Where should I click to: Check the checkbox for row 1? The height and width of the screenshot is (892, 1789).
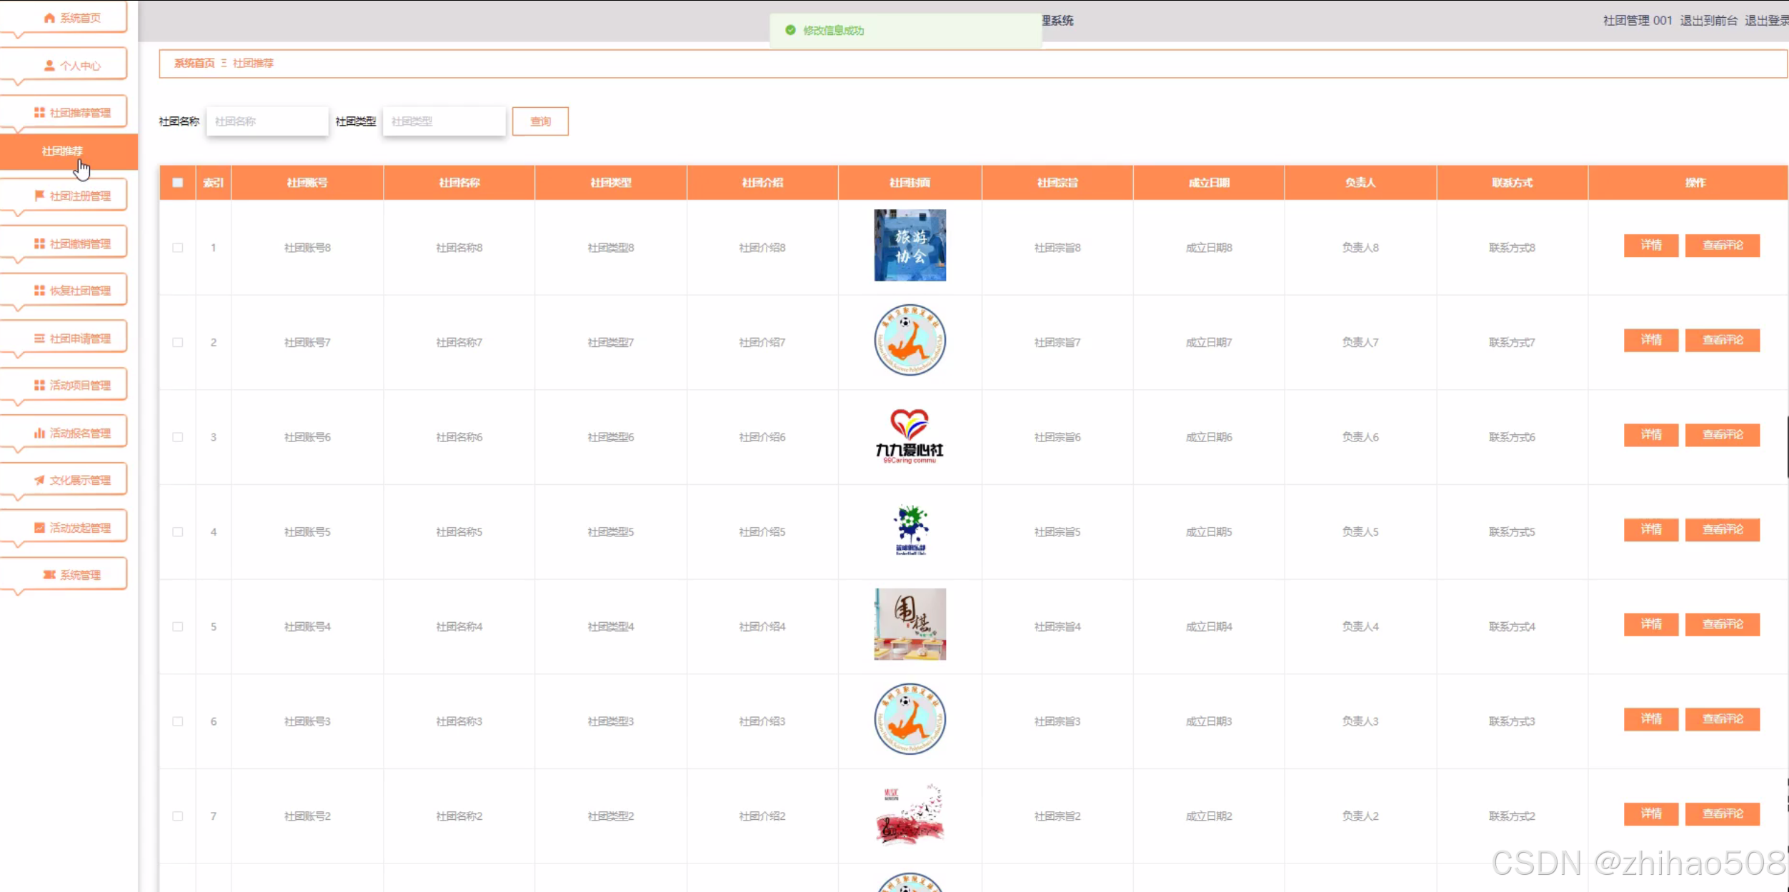click(178, 248)
